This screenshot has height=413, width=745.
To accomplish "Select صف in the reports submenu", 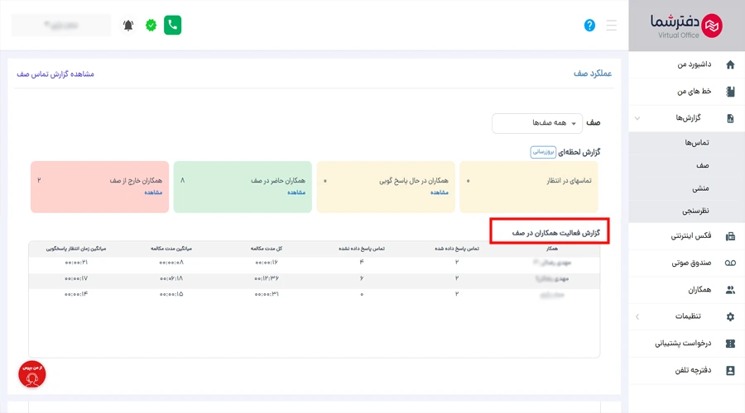I will [x=702, y=165].
